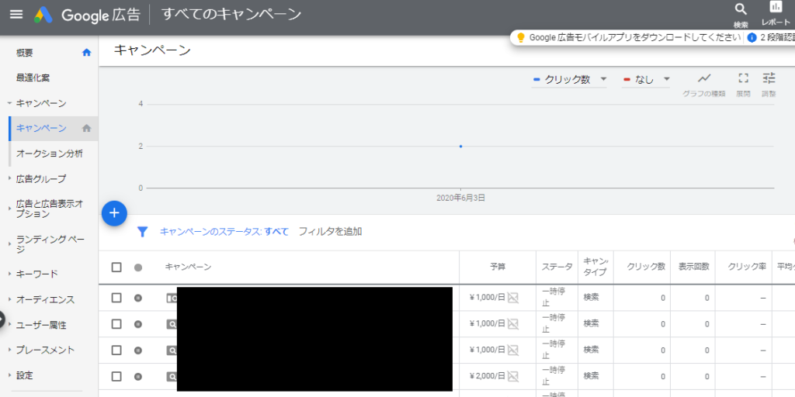Click the 2020年6月3日 chart date label
This screenshot has width=795, height=397.
pyautogui.click(x=460, y=198)
